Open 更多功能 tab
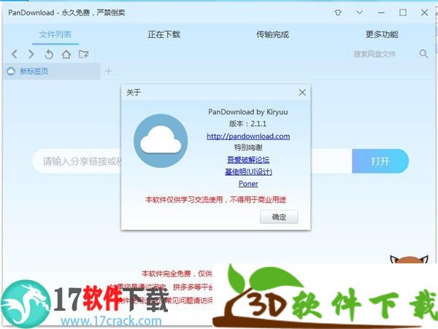The height and width of the screenshot is (329, 438). pos(382,34)
